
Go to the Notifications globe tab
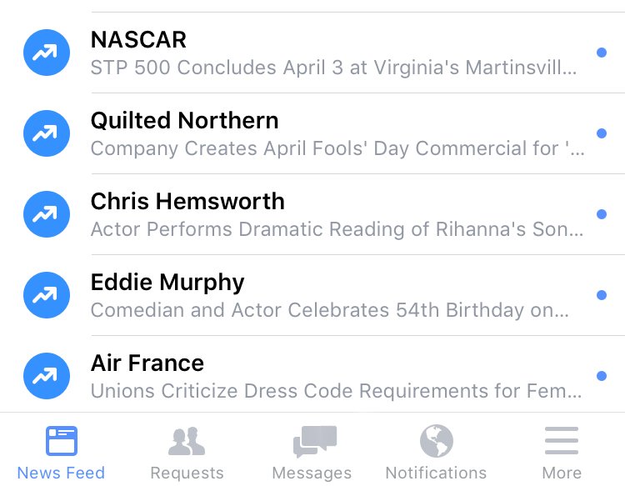click(x=436, y=452)
